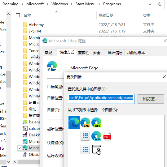Click the Twinks folder icon
The image size is (167, 167).
(25, 57)
